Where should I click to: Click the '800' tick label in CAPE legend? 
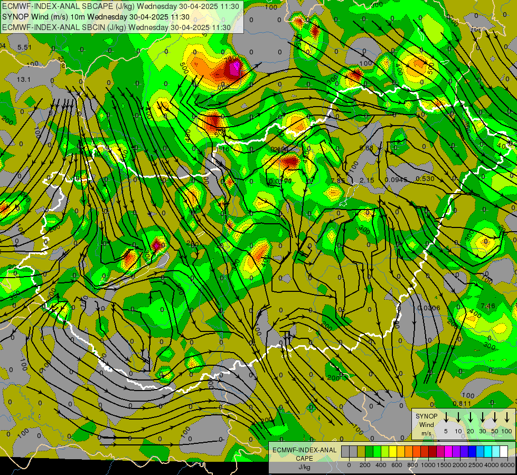point(412,465)
